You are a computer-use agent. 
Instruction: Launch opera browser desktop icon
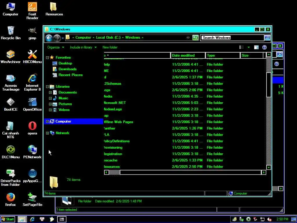click(x=32, y=128)
